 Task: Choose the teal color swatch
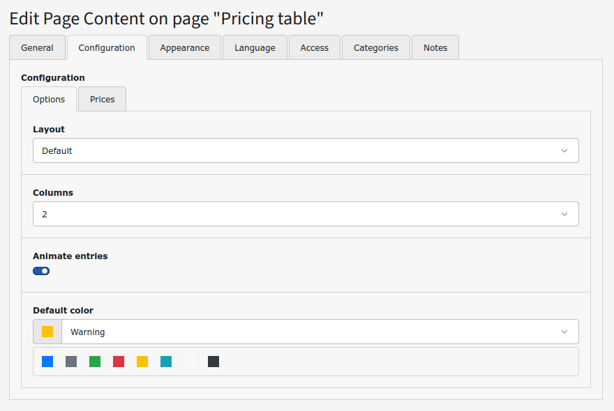(x=166, y=362)
